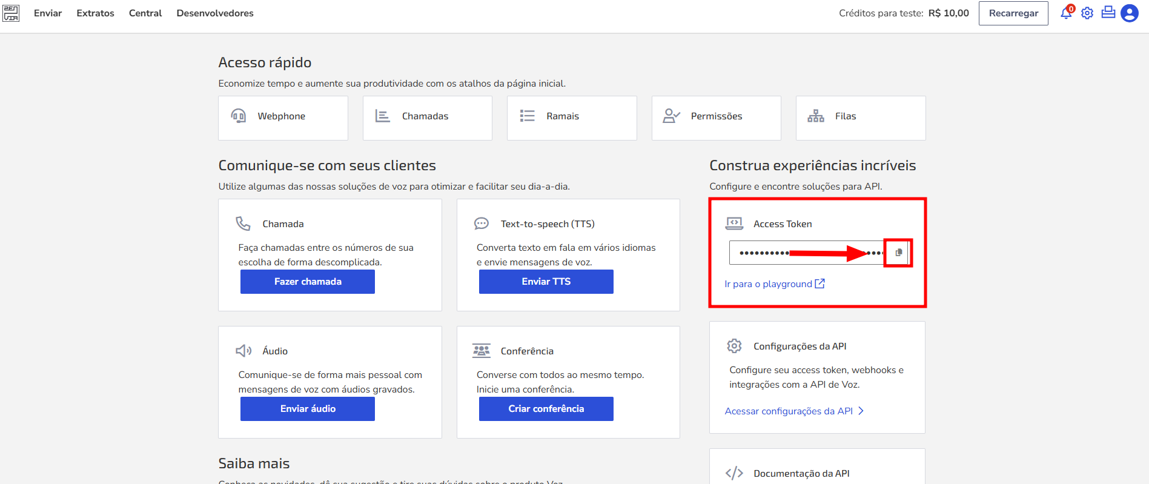
Task: Open the Permissões quick access card
Action: pyautogui.click(x=716, y=118)
